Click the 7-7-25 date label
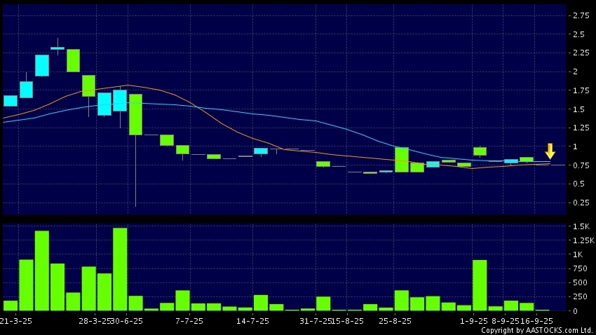This screenshot has height=335, width=596. 189,321
